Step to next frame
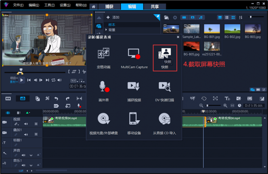The image size is (268, 174). pos(41,80)
